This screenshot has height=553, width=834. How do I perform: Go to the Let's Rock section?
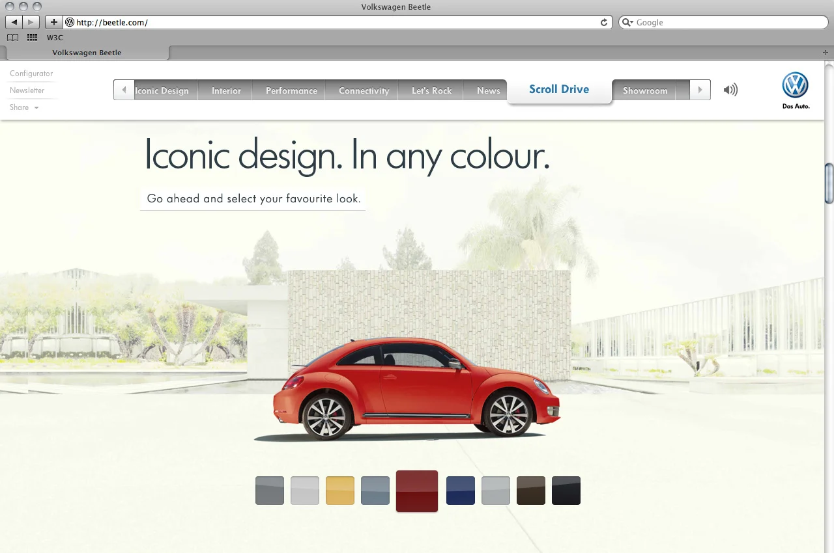click(x=431, y=90)
